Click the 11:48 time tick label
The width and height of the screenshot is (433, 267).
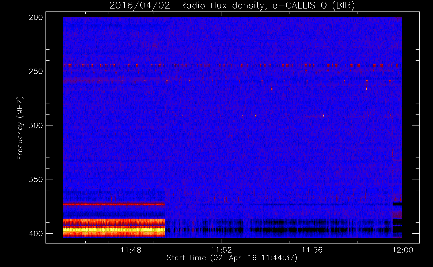tap(131, 250)
